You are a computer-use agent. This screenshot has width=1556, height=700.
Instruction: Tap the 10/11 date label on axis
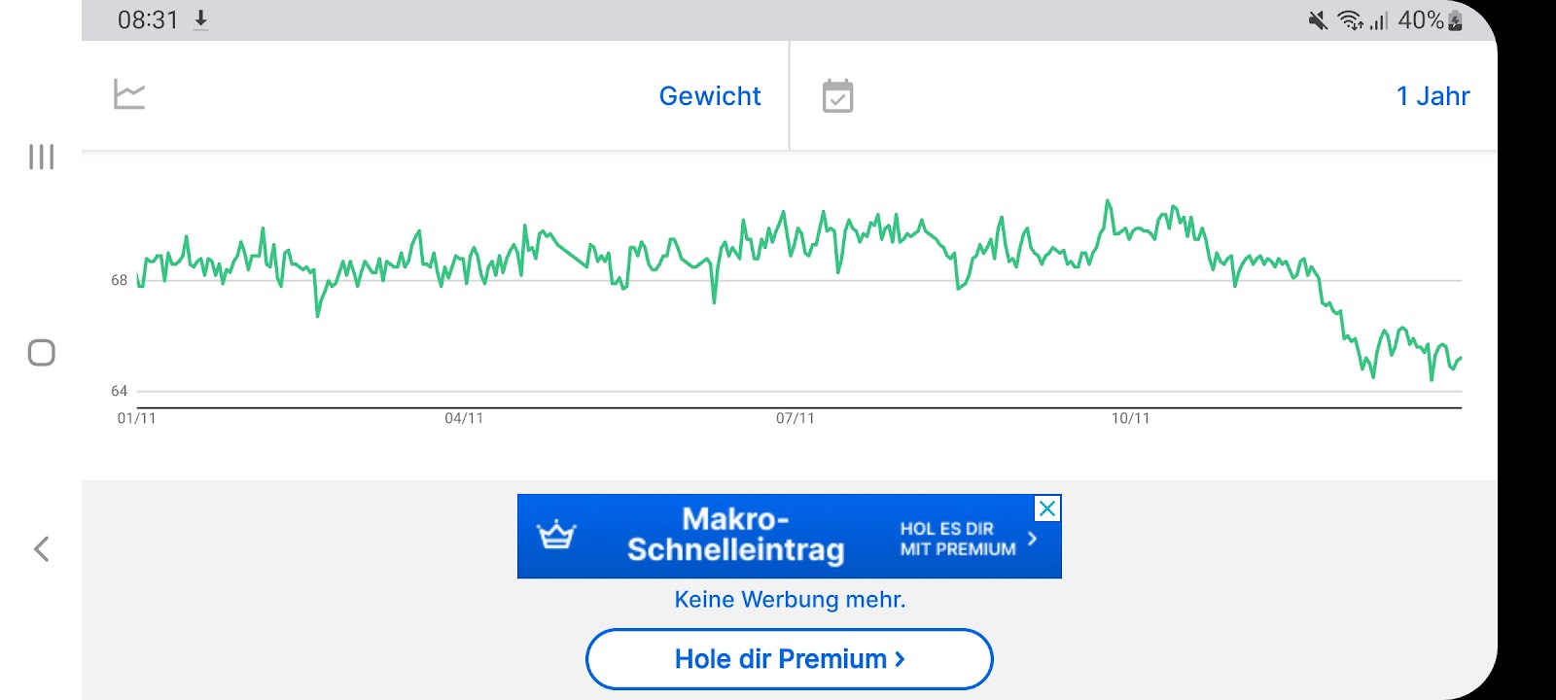1130,418
